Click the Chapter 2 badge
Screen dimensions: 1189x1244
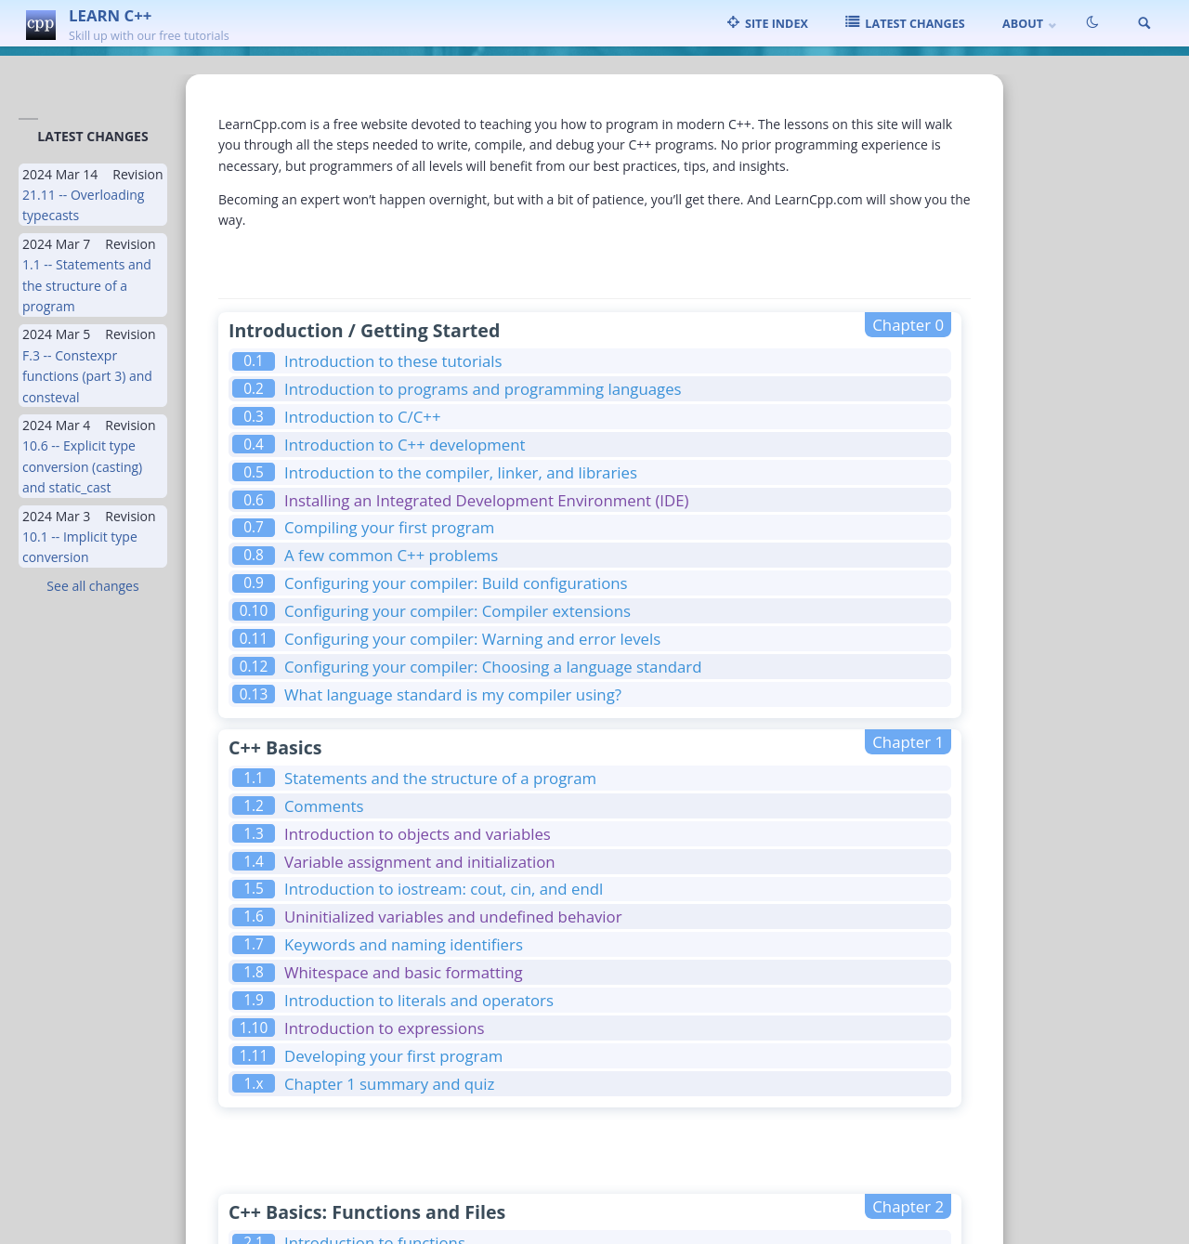click(907, 1206)
